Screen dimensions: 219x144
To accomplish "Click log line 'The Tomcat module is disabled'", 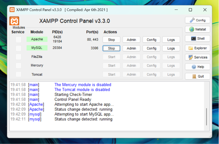I will [x=82, y=90].
